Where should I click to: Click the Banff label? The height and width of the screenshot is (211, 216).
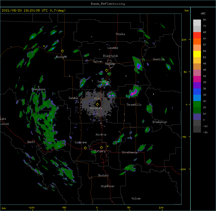click(31, 142)
